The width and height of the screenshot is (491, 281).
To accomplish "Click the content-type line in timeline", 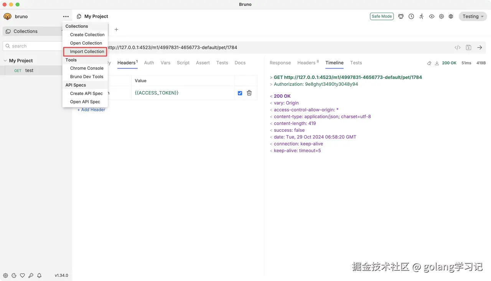I will pos(320,117).
